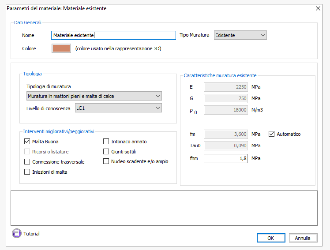The height and width of the screenshot is (250, 330).
Task: Open the Tipo Muratura dropdown
Action: [x=240, y=35]
